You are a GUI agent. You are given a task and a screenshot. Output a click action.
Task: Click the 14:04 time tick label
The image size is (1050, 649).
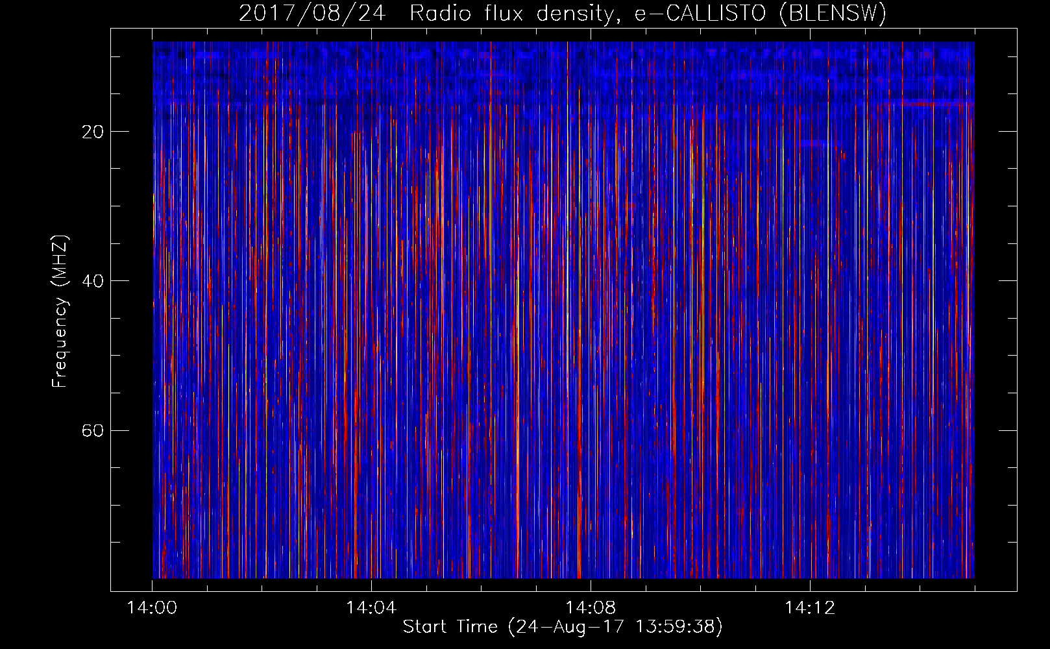(371, 608)
